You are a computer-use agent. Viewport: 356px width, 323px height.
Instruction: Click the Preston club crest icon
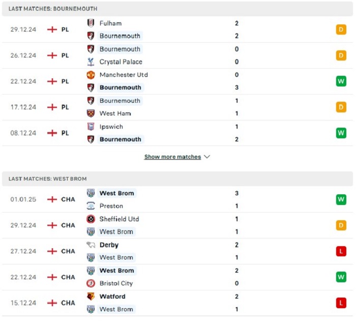[91, 206]
